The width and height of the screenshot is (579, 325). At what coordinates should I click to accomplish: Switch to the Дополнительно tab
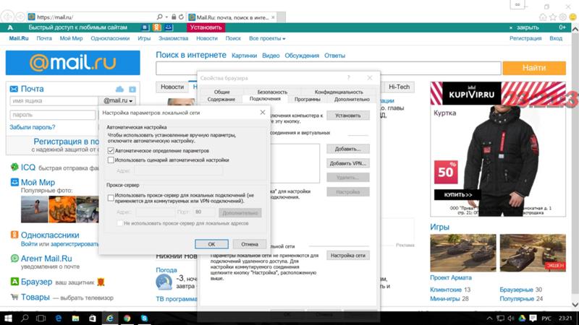coord(352,99)
